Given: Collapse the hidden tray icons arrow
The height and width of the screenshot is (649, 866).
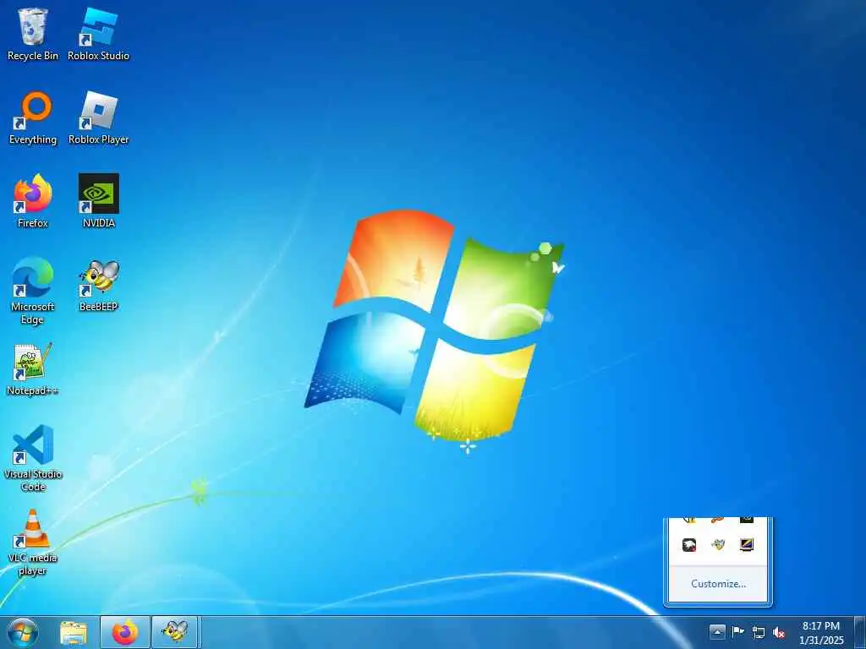Looking at the screenshot, I should 717,632.
